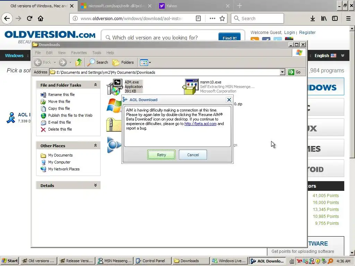
Task: Click Rename this file task
Action: [x=61, y=95]
